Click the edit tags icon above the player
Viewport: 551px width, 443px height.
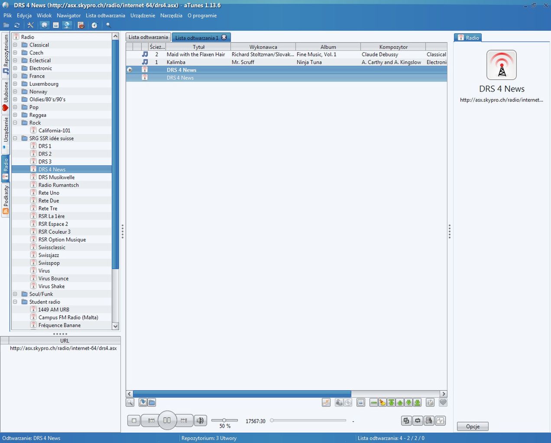[326, 402]
